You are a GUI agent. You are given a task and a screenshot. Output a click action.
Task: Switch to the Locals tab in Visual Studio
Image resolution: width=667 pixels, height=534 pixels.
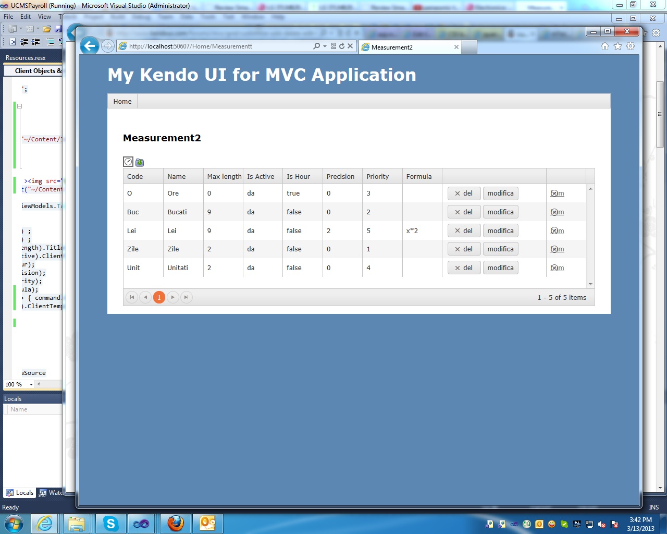20,493
